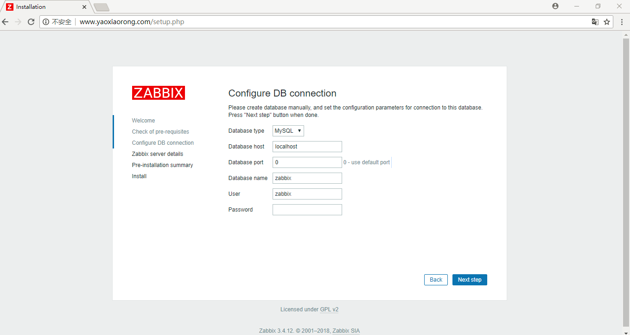Click the page vertical scrollbar
This screenshot has width=630, height=335.
pyautogui.click(x=626, y=183)
